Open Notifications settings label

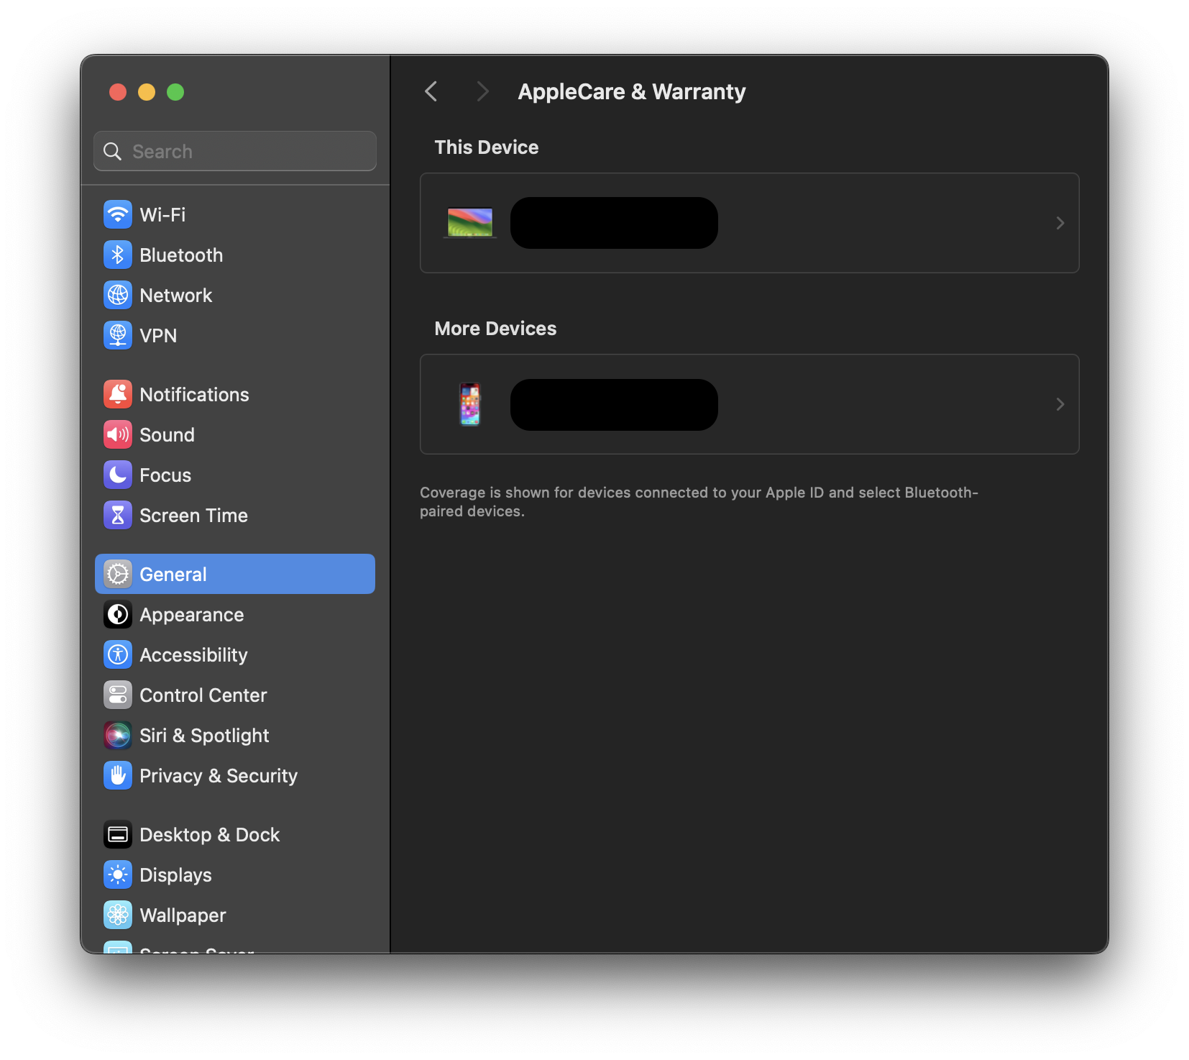[194, 394]
